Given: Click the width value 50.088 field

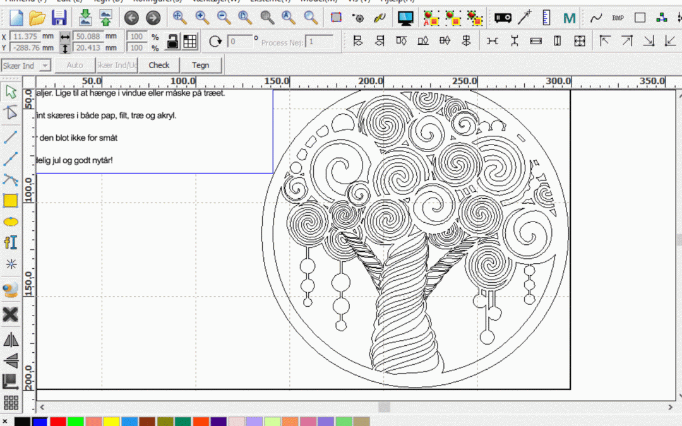Looking at the screenshot, I should 88,37.
